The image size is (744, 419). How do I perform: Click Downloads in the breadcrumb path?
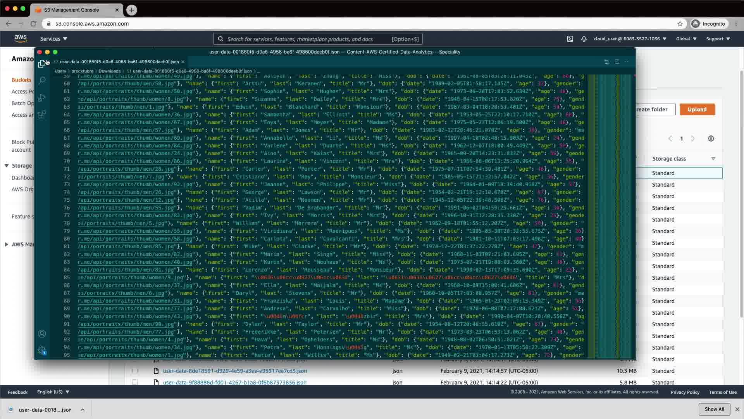click(x=109, y=71)
